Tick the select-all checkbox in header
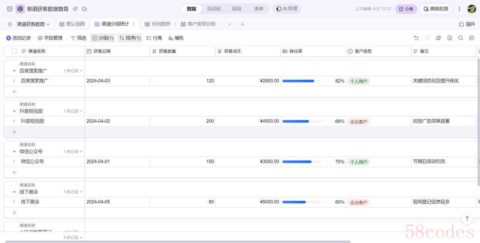This screenshot has width=480, height=243. [14, 51]
